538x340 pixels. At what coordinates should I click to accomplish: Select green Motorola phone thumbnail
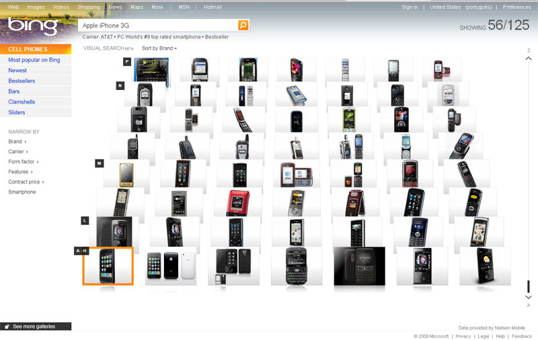[x=348, y=120]
